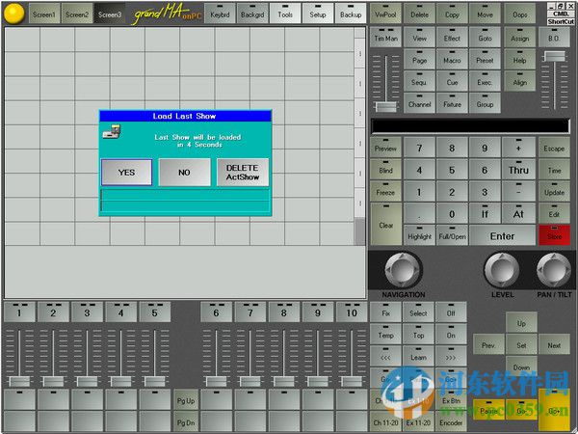Click the Pg Dn executor page button
The height and width of the screenshot is (434, 578).
186,422
